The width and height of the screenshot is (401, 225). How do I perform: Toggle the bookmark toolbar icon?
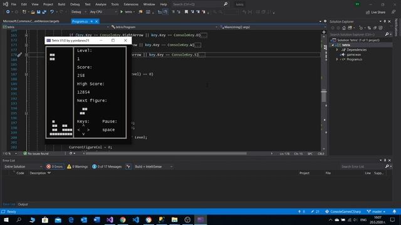point(186,12)
